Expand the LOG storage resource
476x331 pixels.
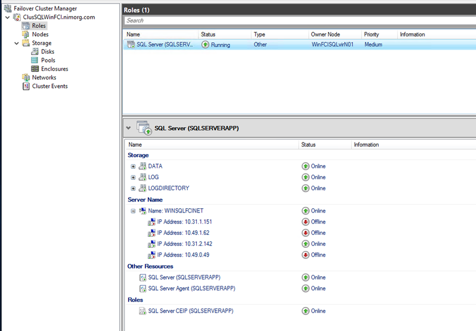[133, 177]
